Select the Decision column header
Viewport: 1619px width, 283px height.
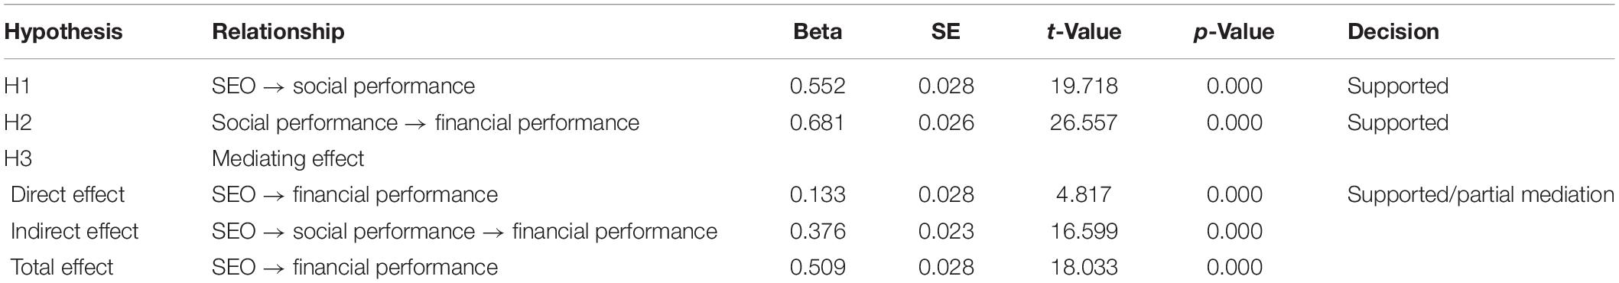click(x=1393, y=31)
